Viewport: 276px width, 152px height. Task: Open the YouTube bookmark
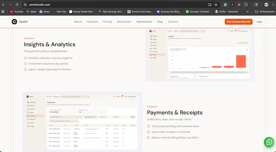17,12
